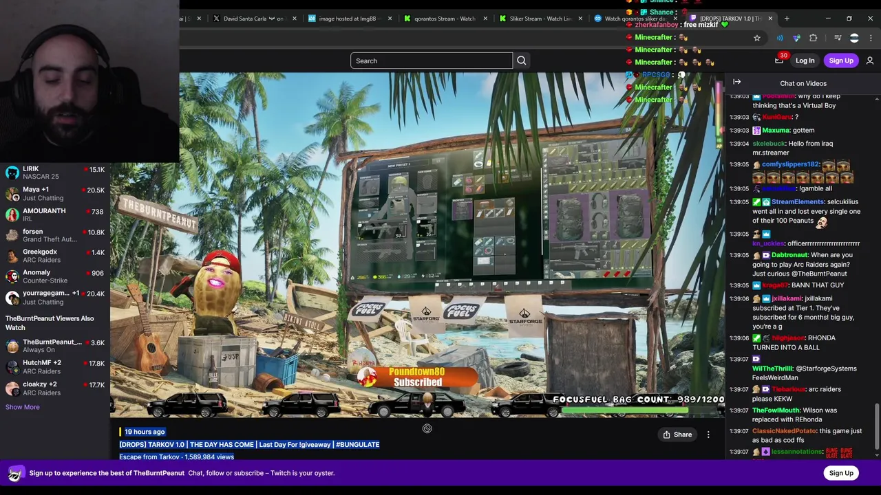Click cloakzy channel avatar in sidebar

click(12, 388)
